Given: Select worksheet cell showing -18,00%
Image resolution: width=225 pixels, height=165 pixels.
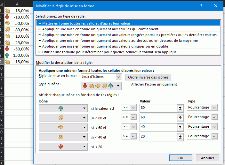Looking at the screenshot, I should [17, 17].
